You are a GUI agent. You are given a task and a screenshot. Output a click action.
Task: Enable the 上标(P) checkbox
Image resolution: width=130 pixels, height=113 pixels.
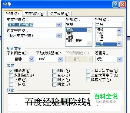pos(11,80)
